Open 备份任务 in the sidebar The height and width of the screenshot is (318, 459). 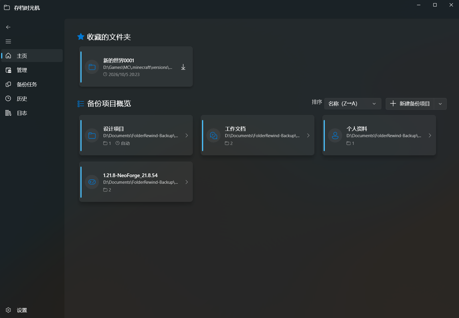(32, 84)
